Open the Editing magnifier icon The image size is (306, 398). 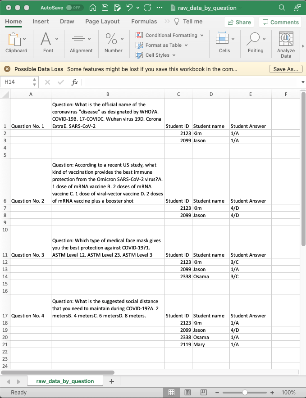click(x=253, y=39)
